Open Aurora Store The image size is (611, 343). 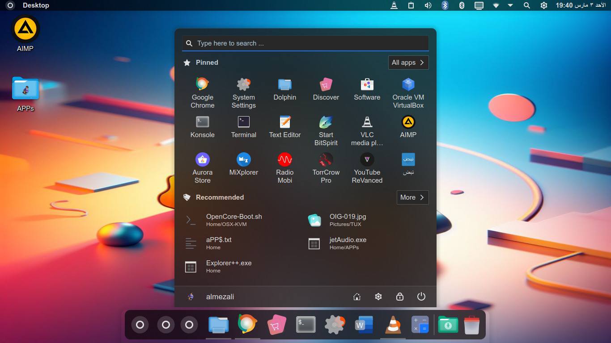tap(202, 168)
